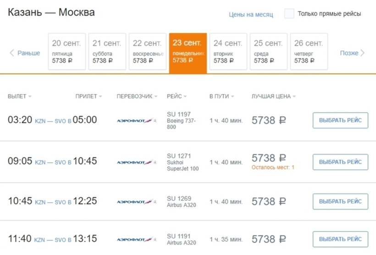Select flight SU 1191 departing 11:40

click(340, 239)
